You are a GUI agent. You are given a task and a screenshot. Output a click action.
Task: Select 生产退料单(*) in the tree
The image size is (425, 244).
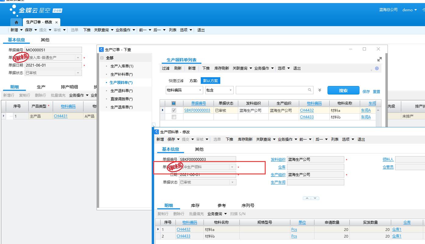coord(122,91)
